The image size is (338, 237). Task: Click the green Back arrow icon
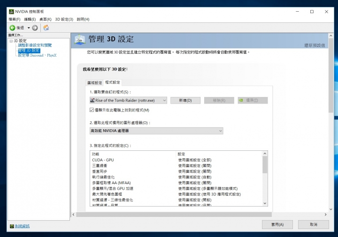point(12,28)
